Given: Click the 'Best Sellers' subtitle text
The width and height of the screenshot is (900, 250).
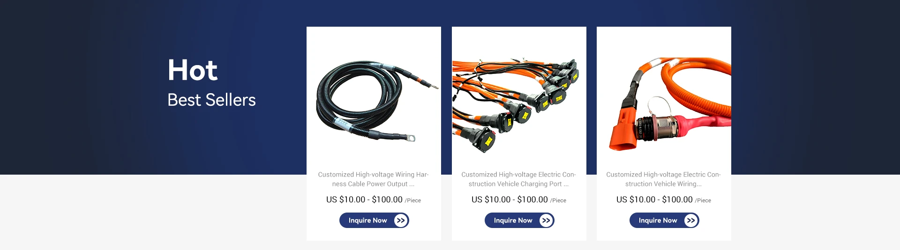Looking at the screenshot, I should pyautogui.click(x=211, y=100).
